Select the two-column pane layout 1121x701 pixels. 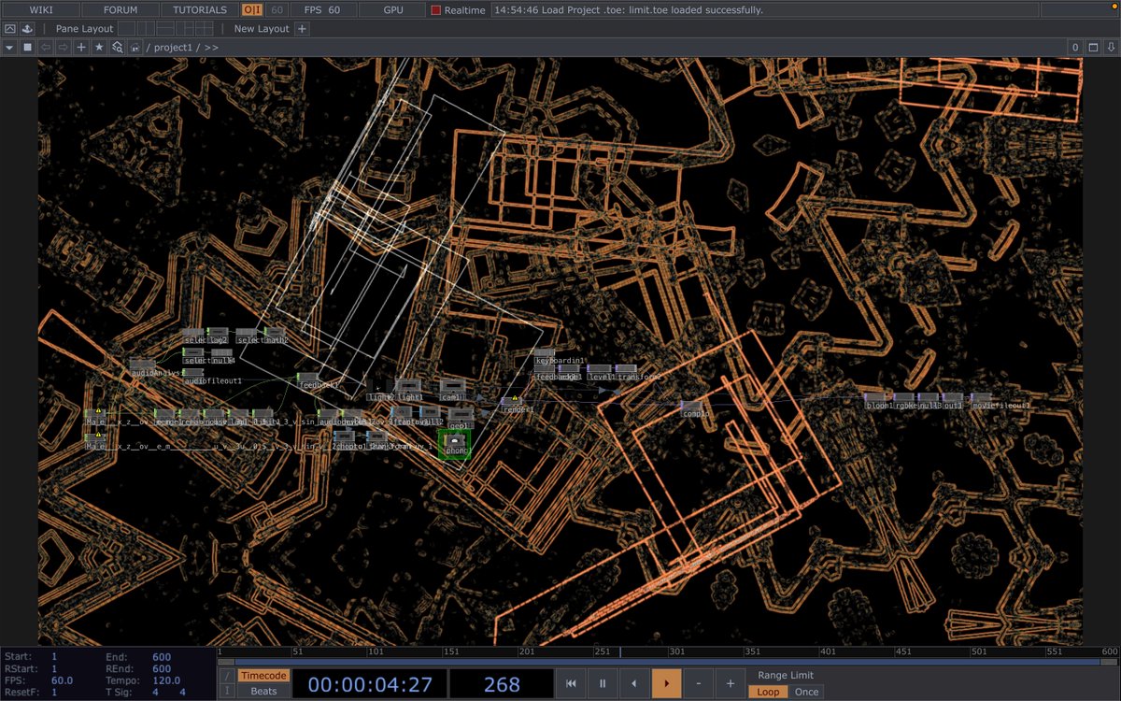[144, 29]
